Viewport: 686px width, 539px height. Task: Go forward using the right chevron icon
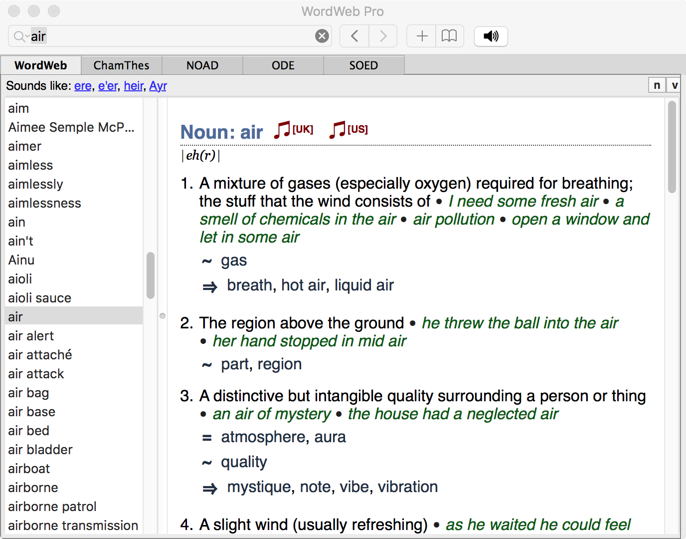coord(382,36)
